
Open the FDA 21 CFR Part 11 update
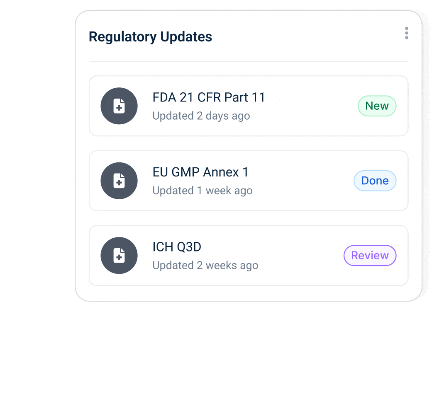(209, 97)
